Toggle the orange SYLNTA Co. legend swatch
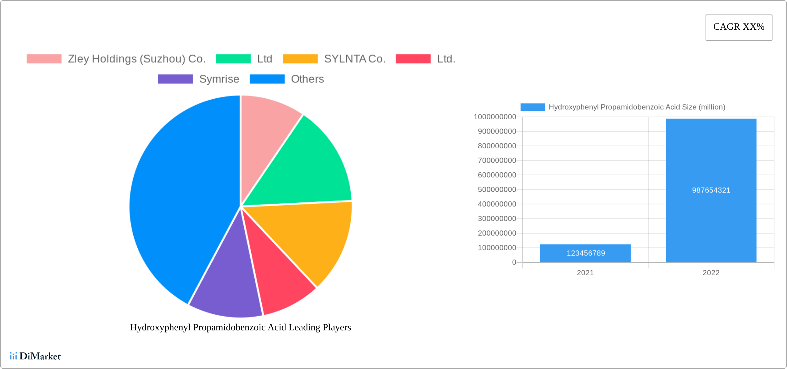Viewport: 787px width, 369px height. click(x=300, y=59)
